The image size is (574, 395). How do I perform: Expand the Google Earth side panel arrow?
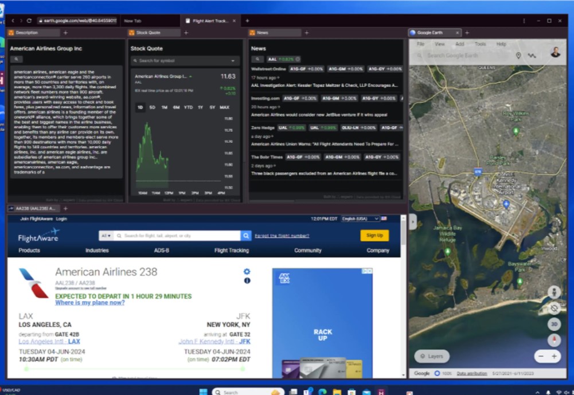pyautogui.click(x=413, y=222)
